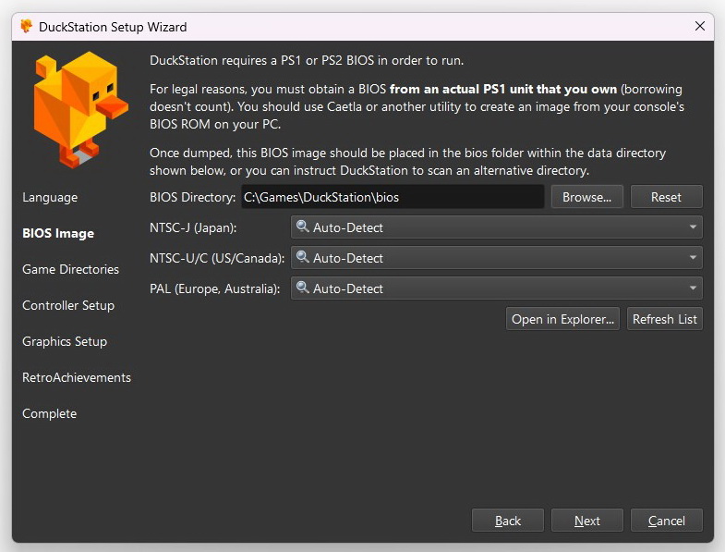Click Open in Explorer... button
The image size is (725, 552).
click(562, 319)
